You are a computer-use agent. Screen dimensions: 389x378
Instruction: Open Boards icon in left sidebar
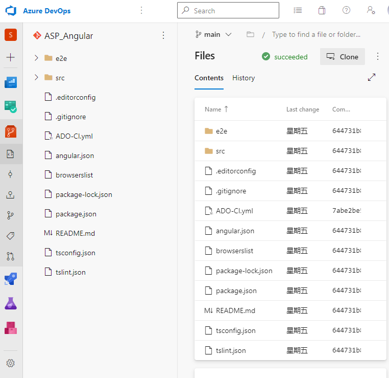(11, 106)
